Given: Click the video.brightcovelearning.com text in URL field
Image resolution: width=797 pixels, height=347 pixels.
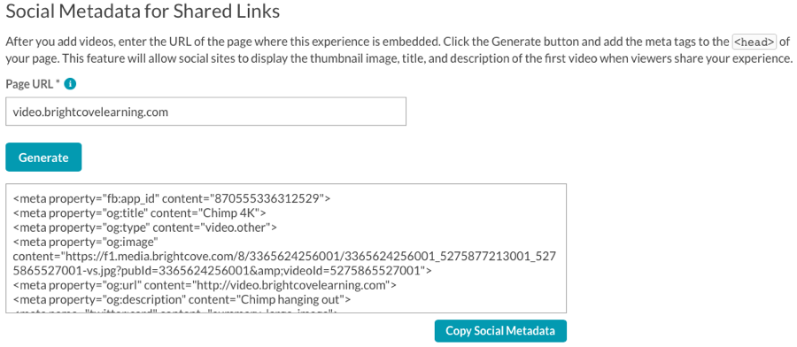Looking at the screenshot, I should [90, 112].
